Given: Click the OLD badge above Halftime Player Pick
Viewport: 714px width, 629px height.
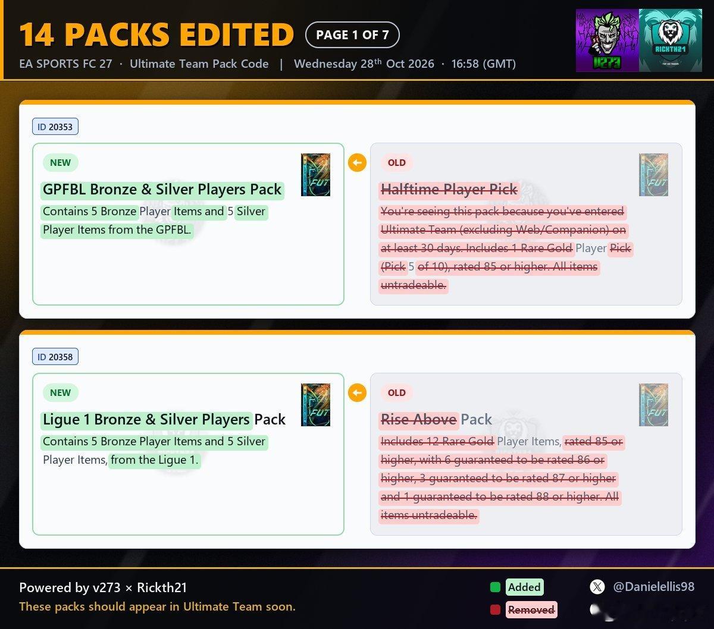Looking at the screenshot, I should coord(397,163).
